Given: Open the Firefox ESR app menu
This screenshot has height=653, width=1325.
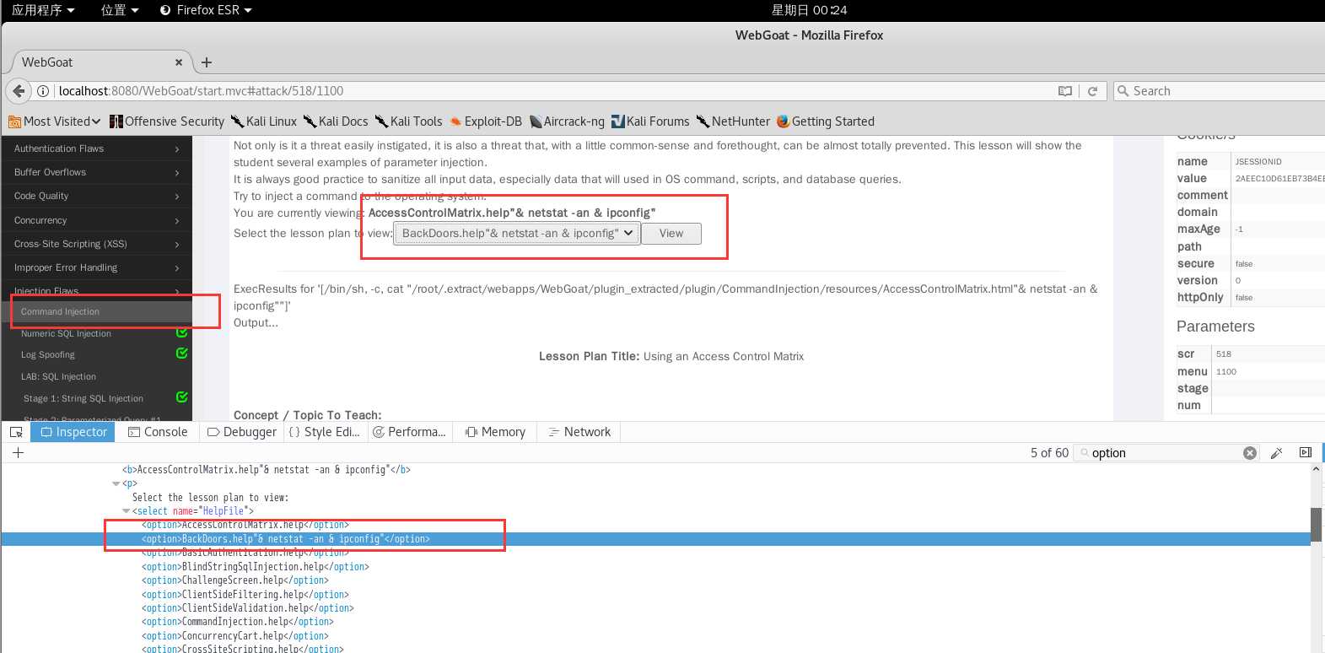Looking at the screenshot, I should 206,10.
